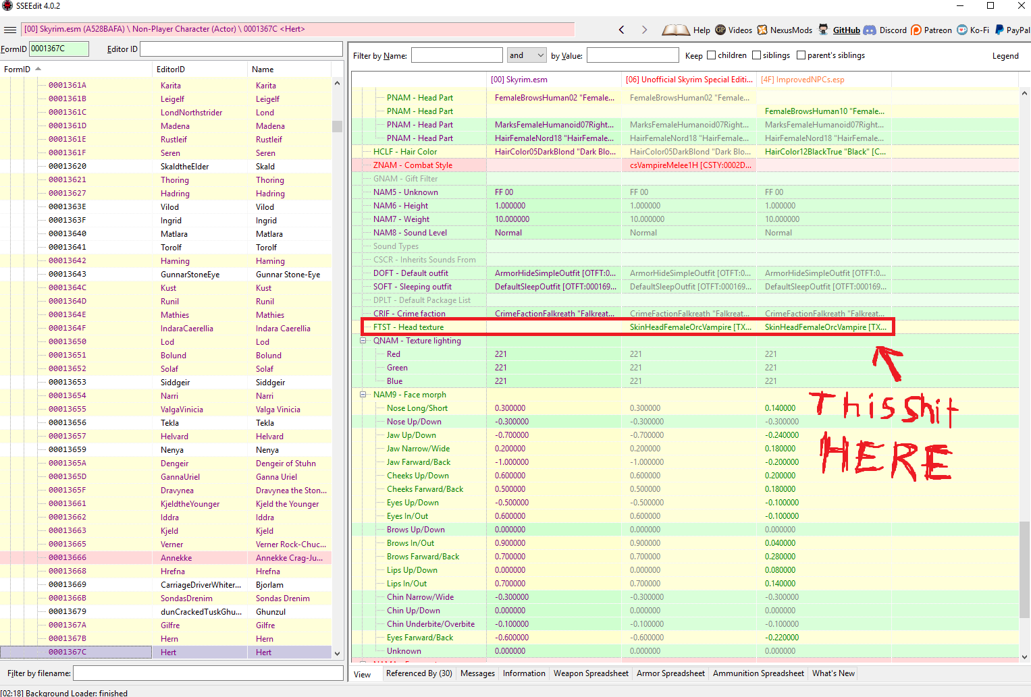Focus the Filter by filename field
The width and height of the screenshot is (1031, 697).
point(208,673)
